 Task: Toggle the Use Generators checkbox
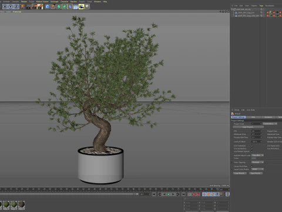252,148
